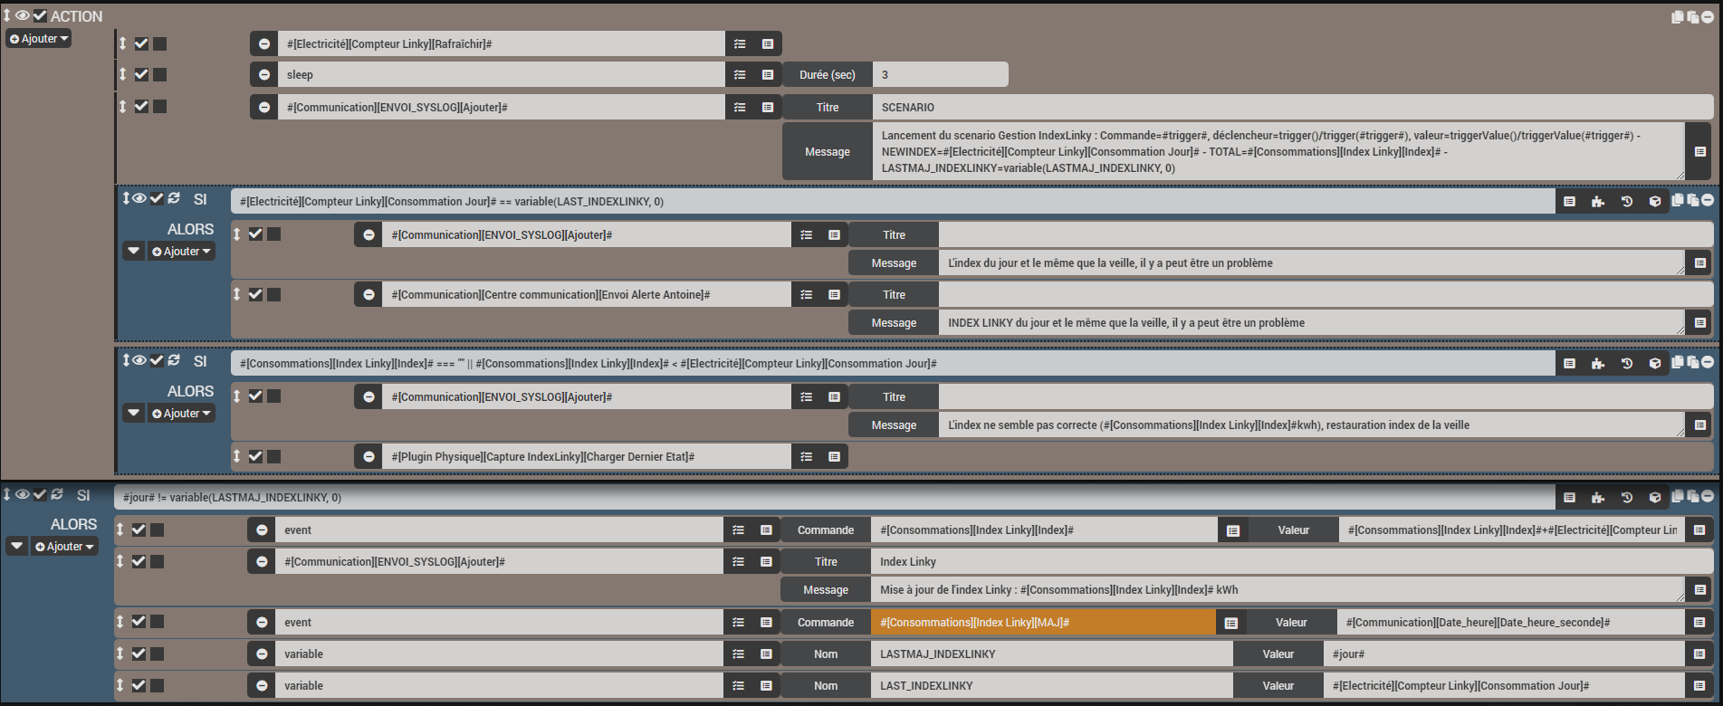Toggle the ACTION block enabled checkmark
1723x706 pixels.
point(40,15)
